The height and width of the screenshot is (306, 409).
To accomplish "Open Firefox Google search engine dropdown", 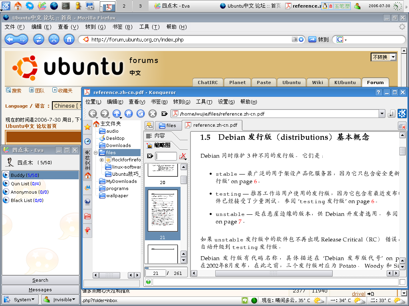I will (x=341, y=40).
